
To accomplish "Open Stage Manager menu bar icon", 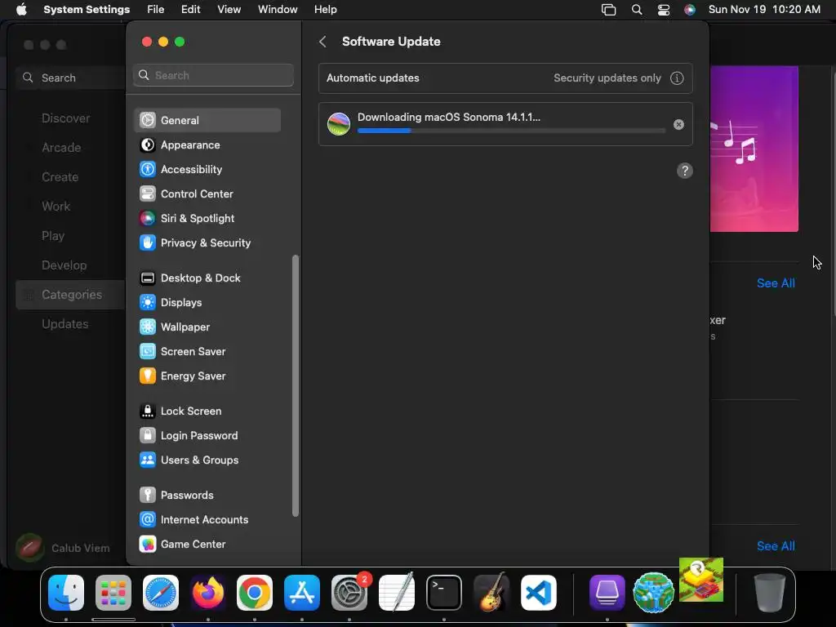I will tap(608, 10).
